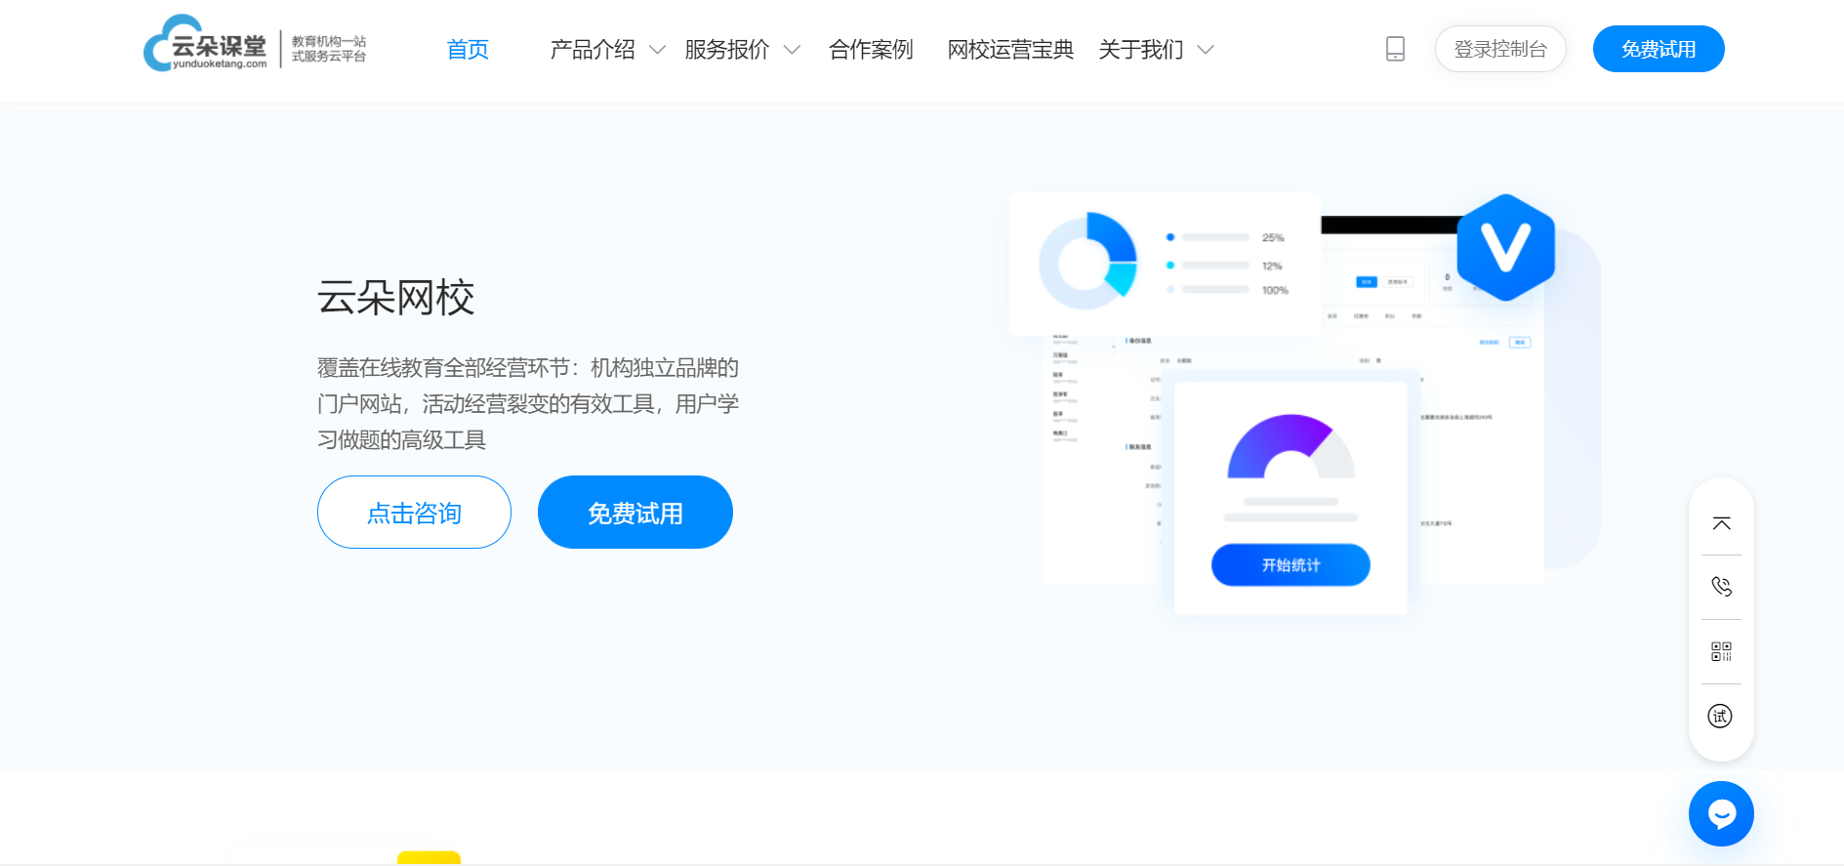This screenshot has width=1844, height=866.
Task: Click the 试 trial icon in sidebar
Action: tap(1720, 716)
